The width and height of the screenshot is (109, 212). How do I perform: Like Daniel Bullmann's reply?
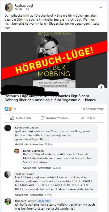(30, 168)
